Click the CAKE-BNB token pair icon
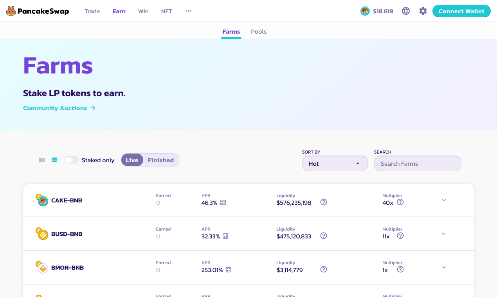 (x=42, y=200)
